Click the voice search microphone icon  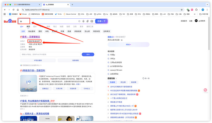tap(83, 21)
